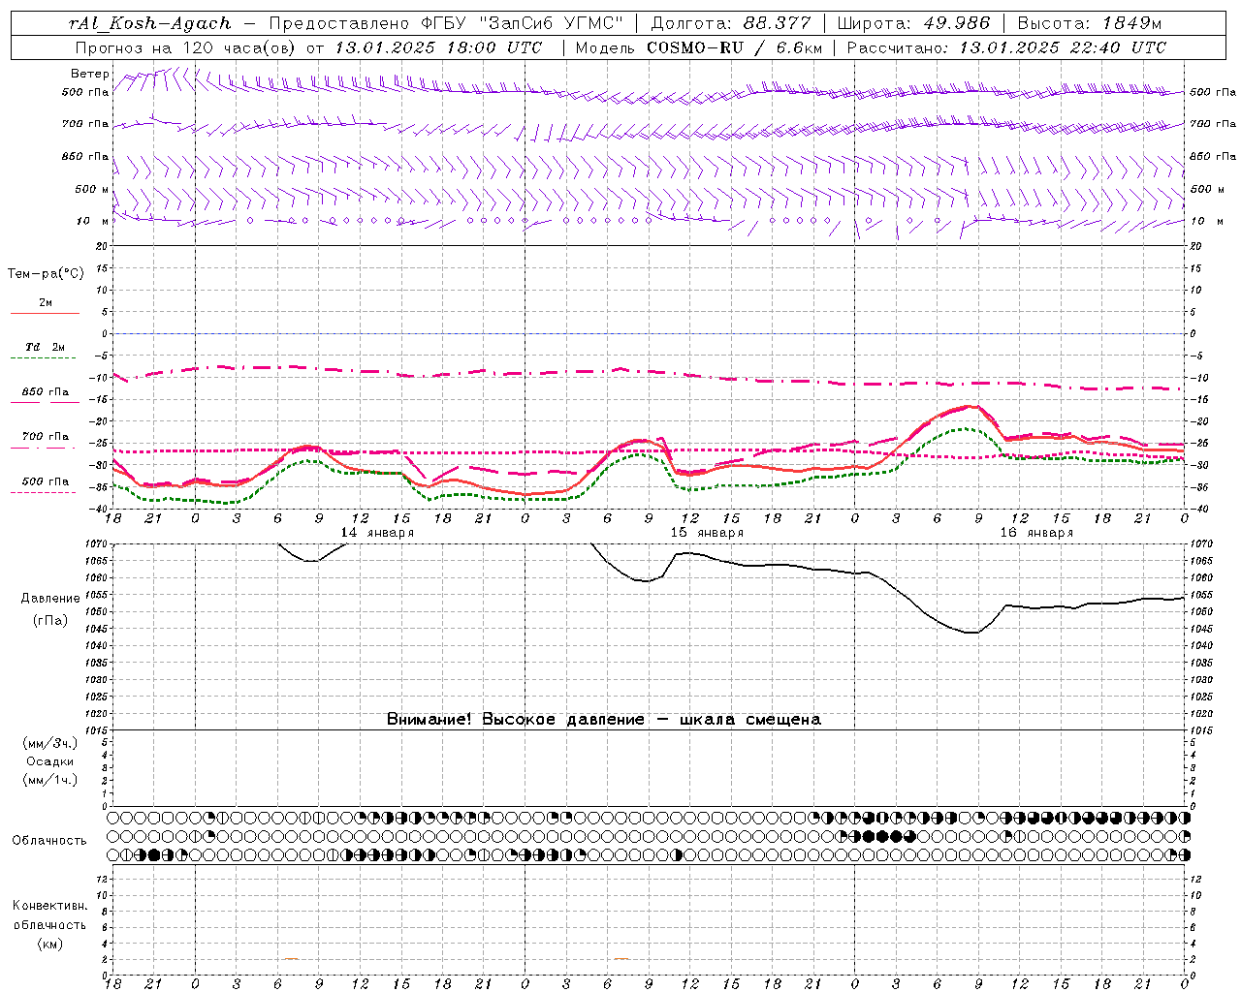Click the Облачность cloudiness label
Image resolution: width=1241 pixels, height=992 pixels.
pos(49,841)
